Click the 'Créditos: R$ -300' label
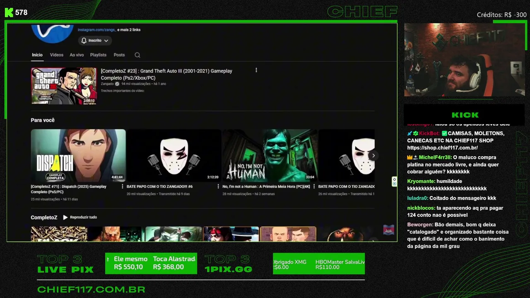Image resolution: width=530 pixels, height=298 pixels. point(501,15)
